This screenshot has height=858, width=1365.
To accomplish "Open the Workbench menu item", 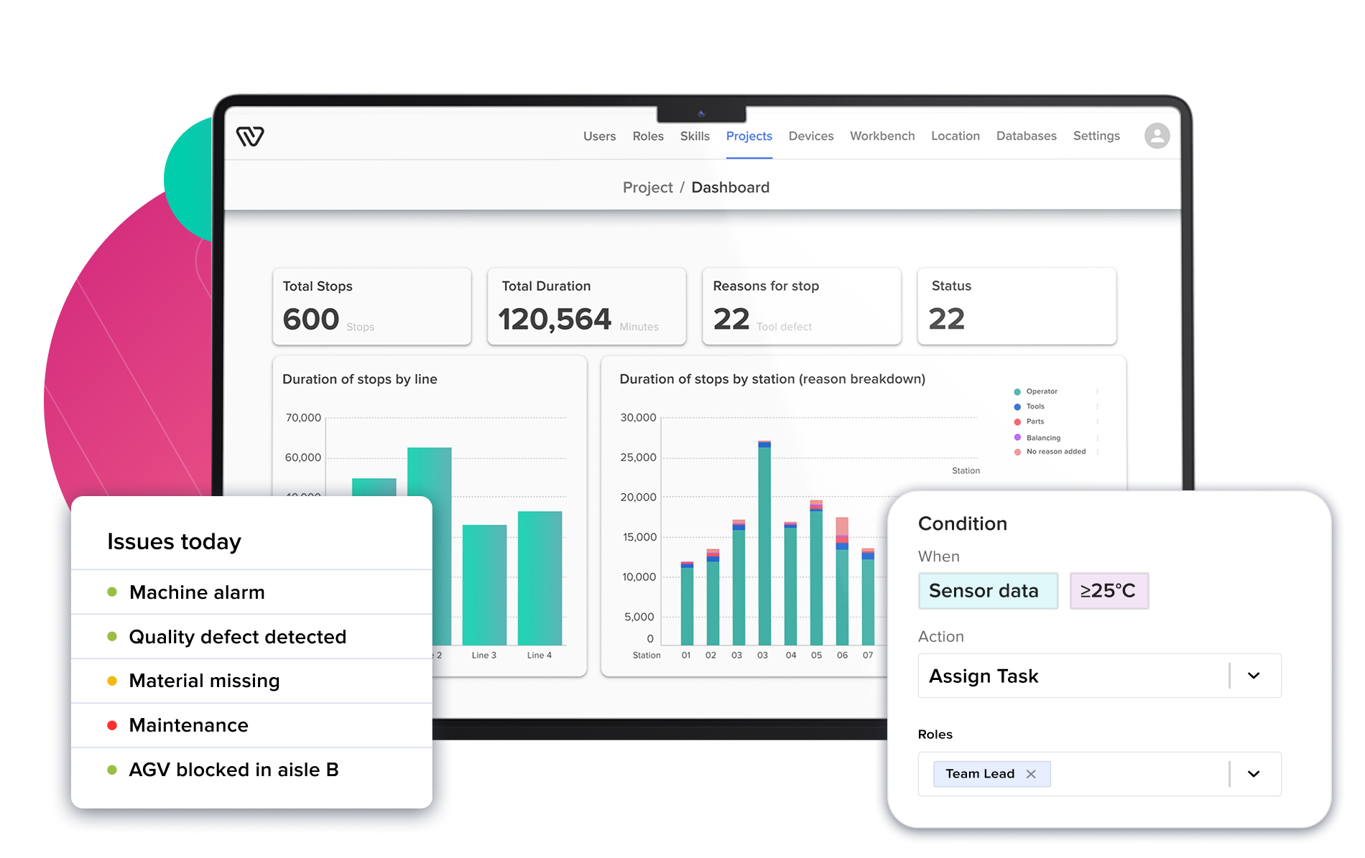I will click(x=882, y=136).
